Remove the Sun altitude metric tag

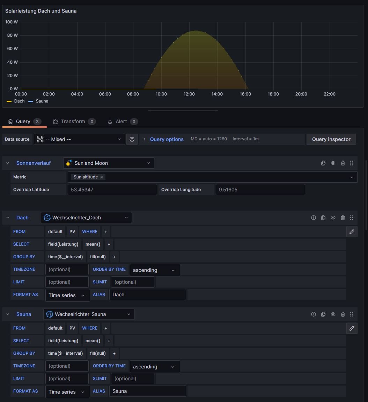[x=102, y=177]
